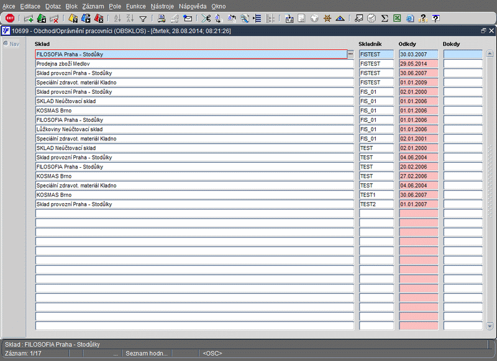Screen dimensions: 497x361
Task: Click Skladník FISTEST in Prodejna zboží row
Action: [x=376, y=64]
